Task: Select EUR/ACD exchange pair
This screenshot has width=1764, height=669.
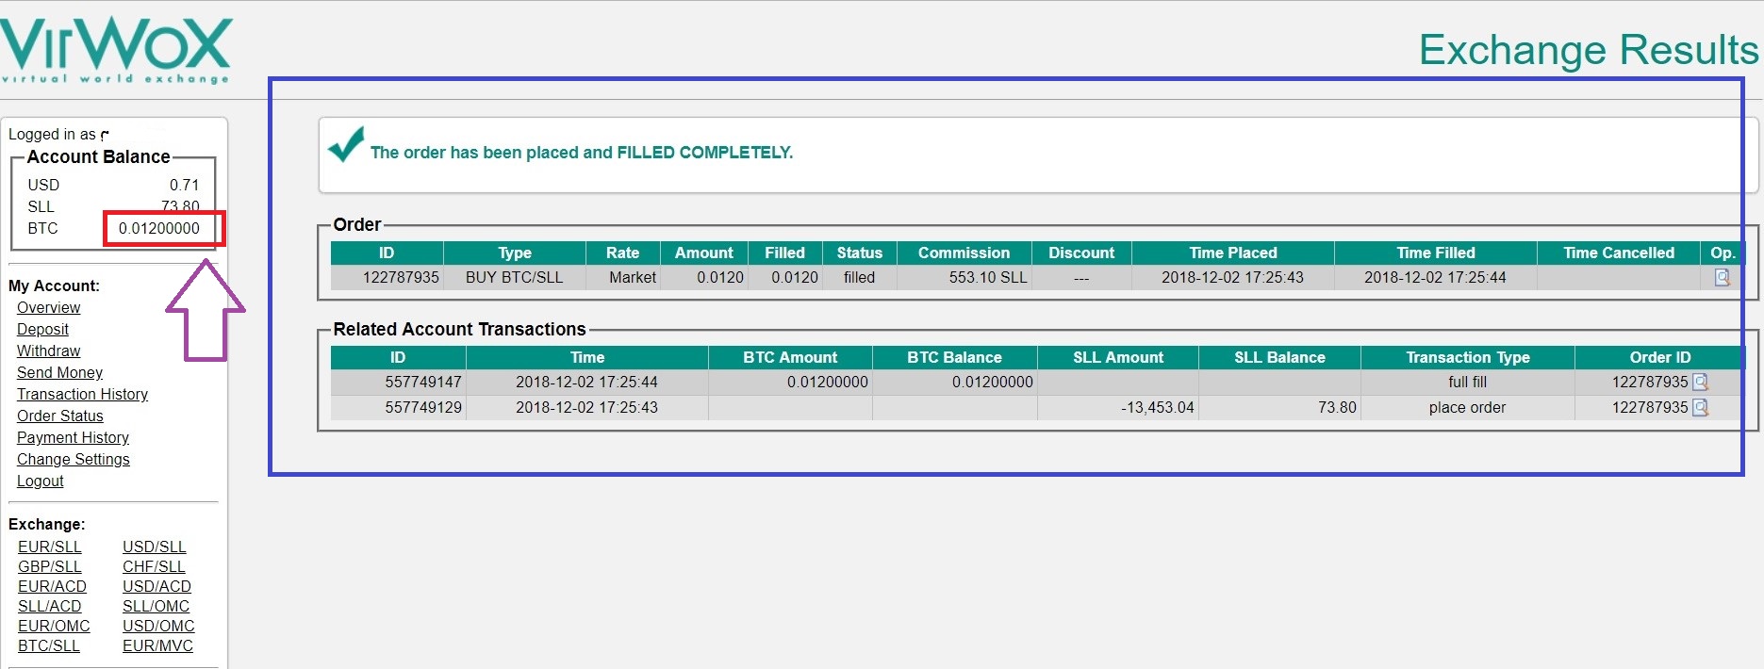Action: (x=52, y=586)
